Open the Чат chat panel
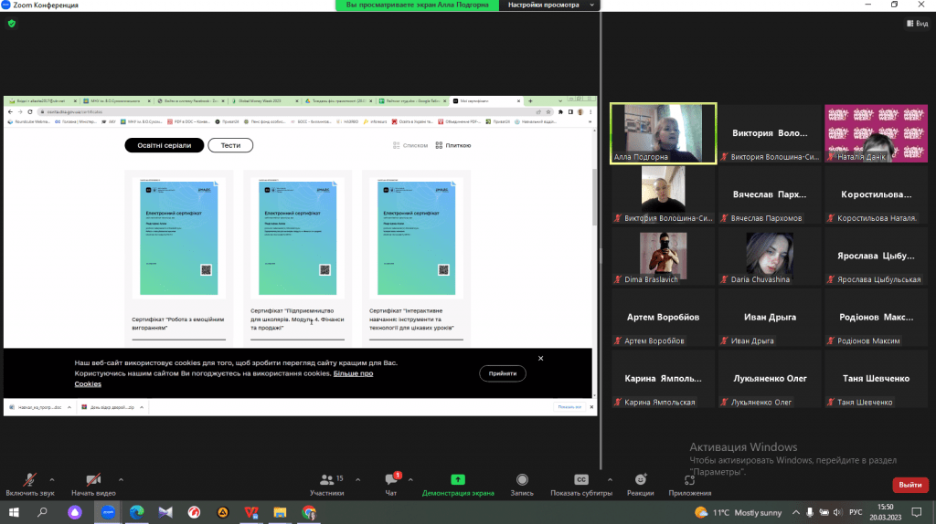Viewport: 936px width, 524px height. (x=390, y=479)
